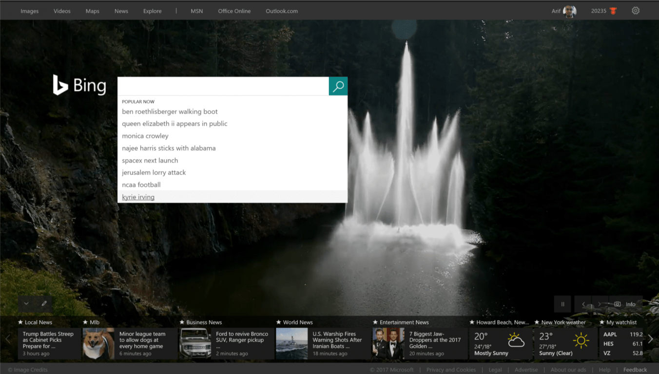Click the star beside Local News
659x374 pixels.
point(20,322)
